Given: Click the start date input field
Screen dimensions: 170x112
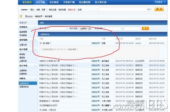Looking at the screenshot, I should tap(113, 28).
